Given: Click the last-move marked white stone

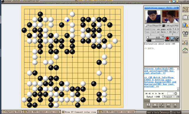Looking at the screenshot, I should coord(67,19).
